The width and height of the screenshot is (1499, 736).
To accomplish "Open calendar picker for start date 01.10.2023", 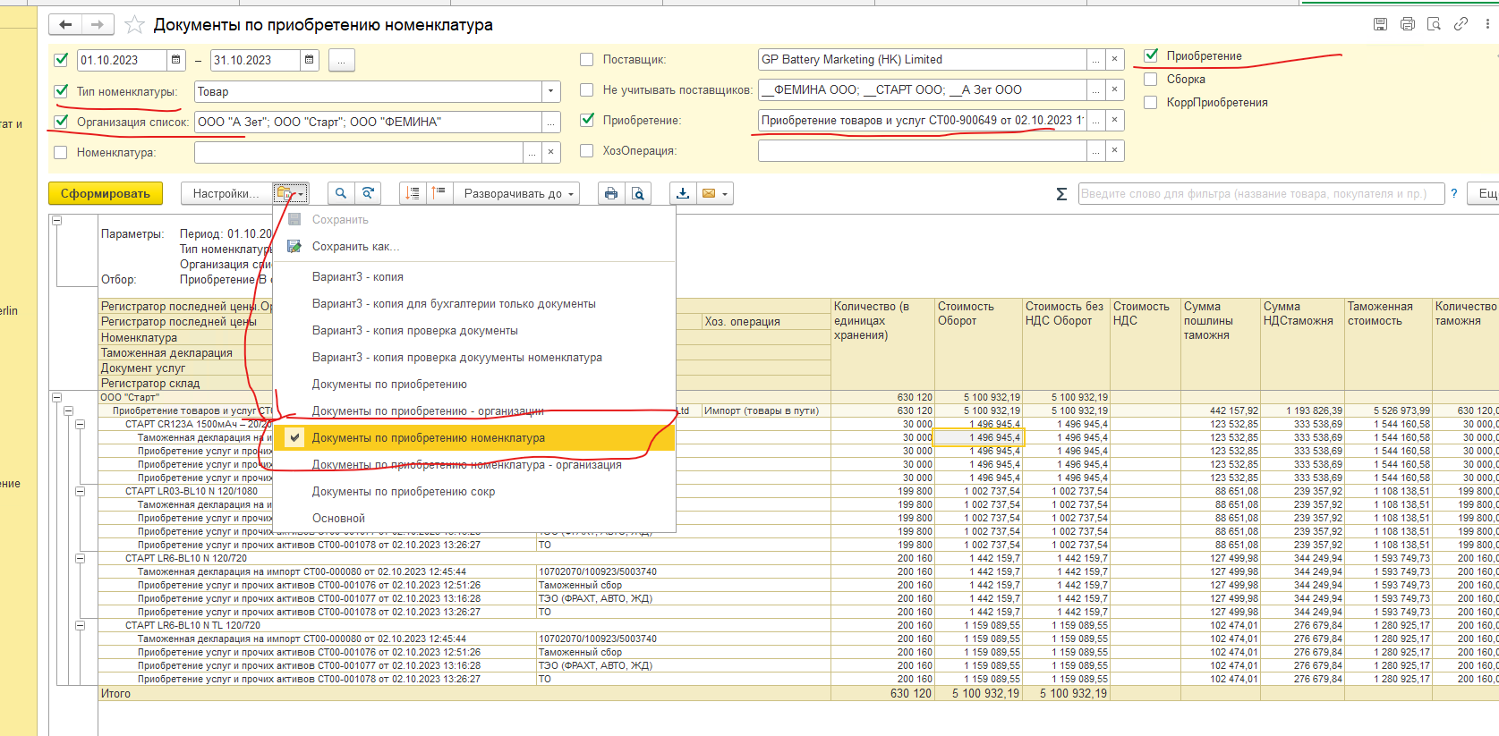I will (176, 60).
